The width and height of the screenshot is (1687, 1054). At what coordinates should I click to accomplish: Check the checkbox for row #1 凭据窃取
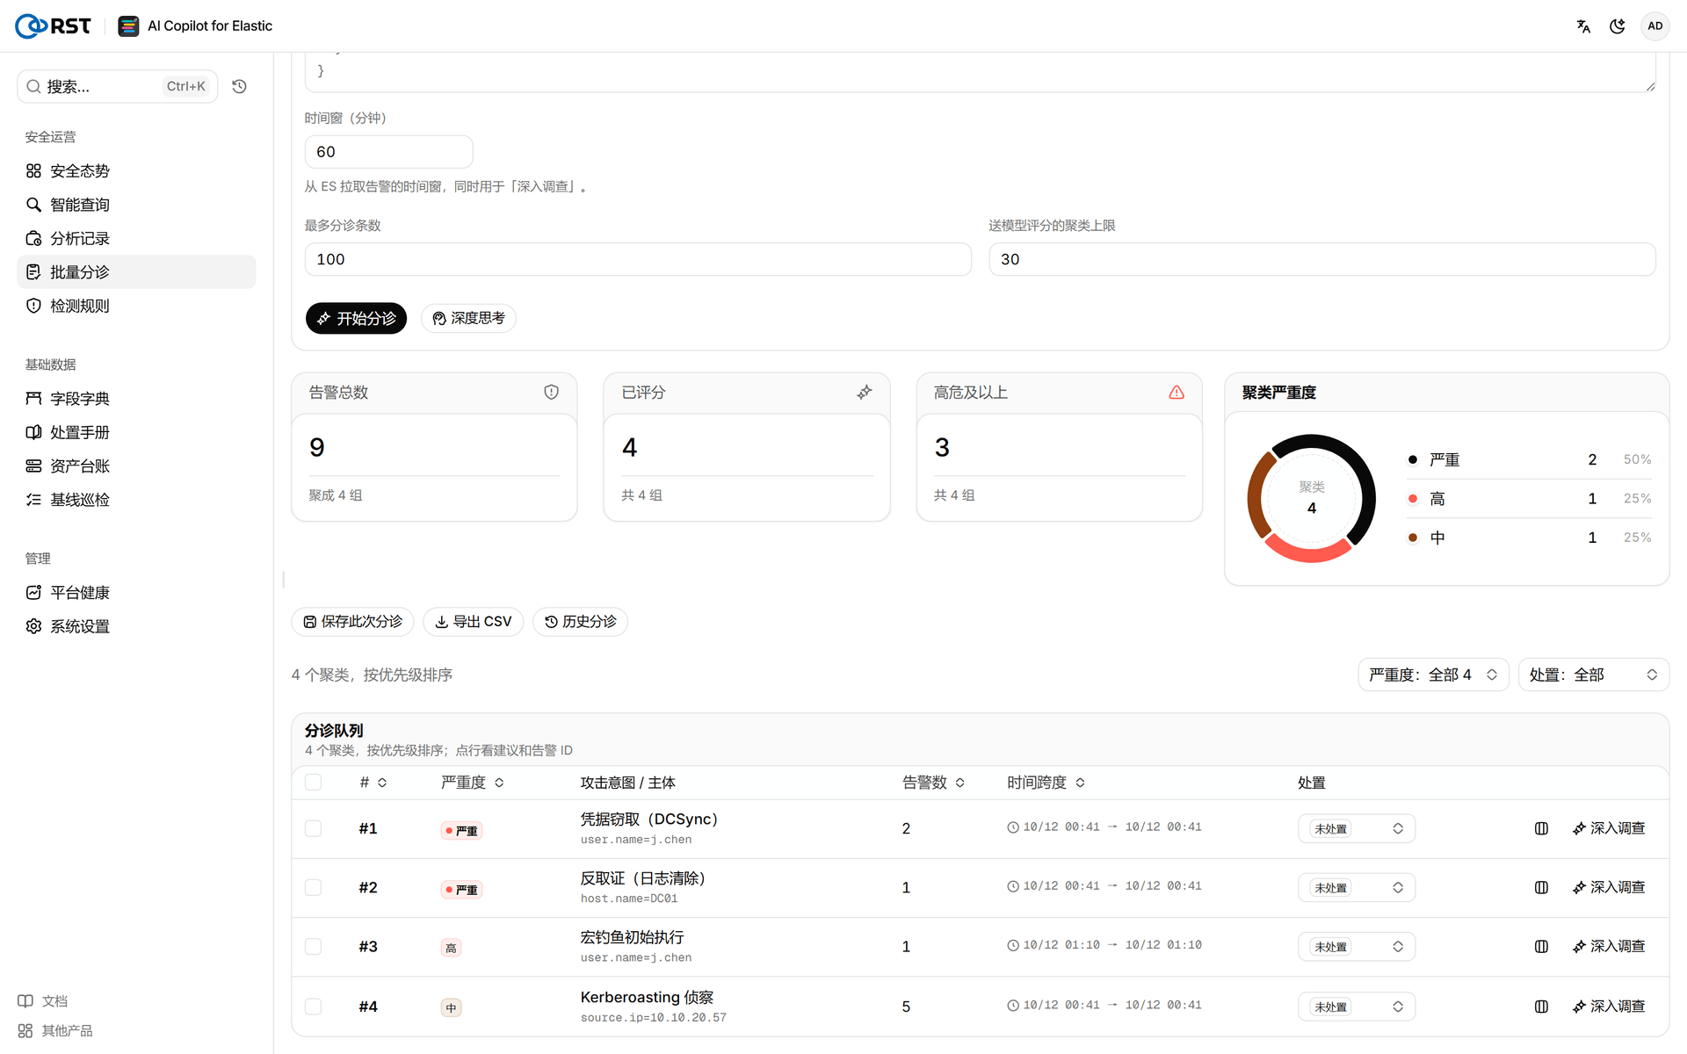(313, 828)
